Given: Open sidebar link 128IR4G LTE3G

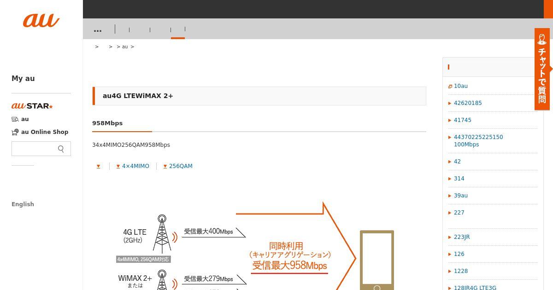Looking at the screenshot, I should click(x=475, y=288).
